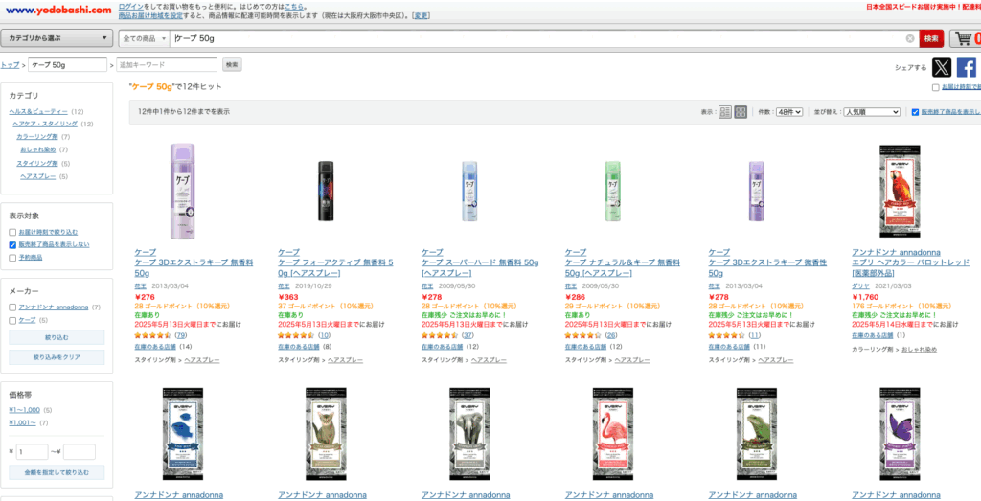This screenshot has width=981, height=501.
Task: Click 絞り込みをクリア button
Action: click(x=57, y=357)
